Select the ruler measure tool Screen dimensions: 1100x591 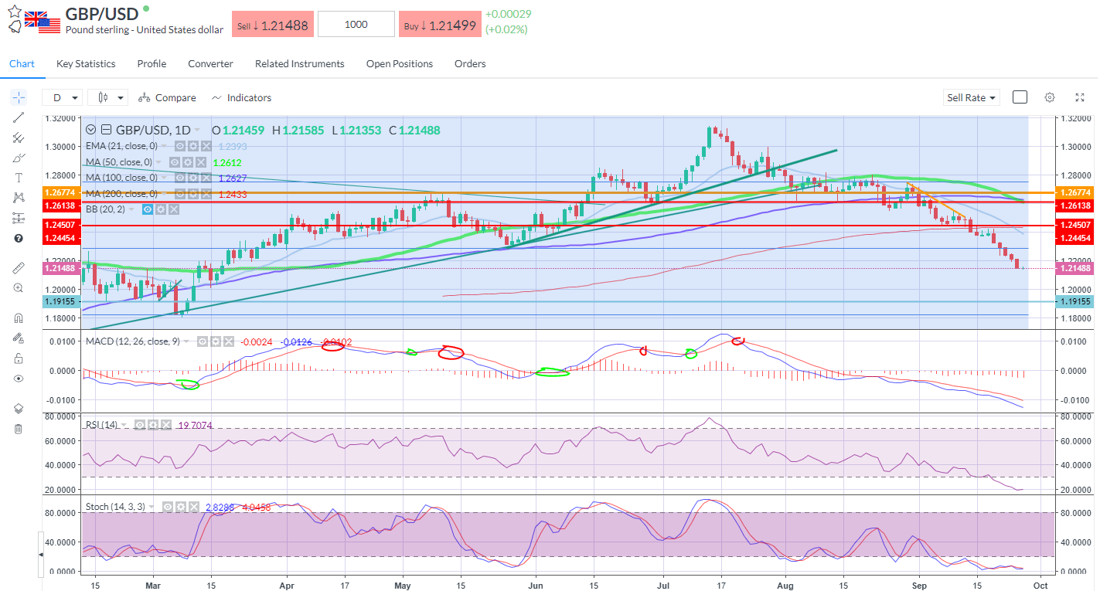(x=19, y=267)
